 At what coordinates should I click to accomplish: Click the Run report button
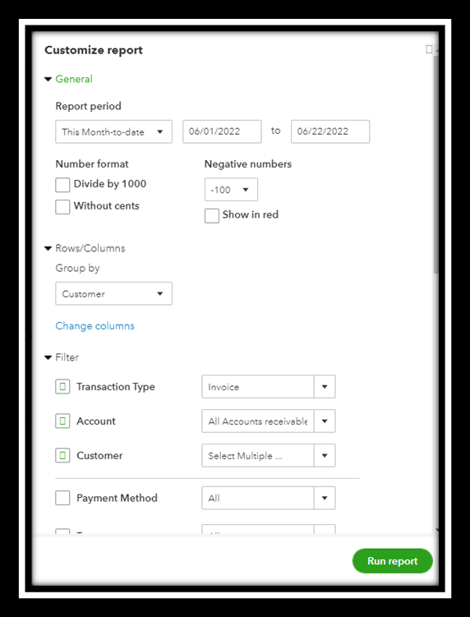click(393, 561)
